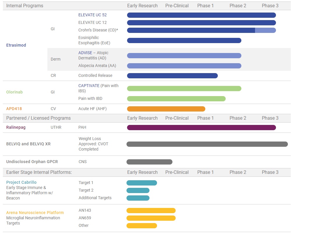Image resolution: width=335 pixels, height=235 pixels.
Task: Click the purple PAH progress bar
Action: 201,128
